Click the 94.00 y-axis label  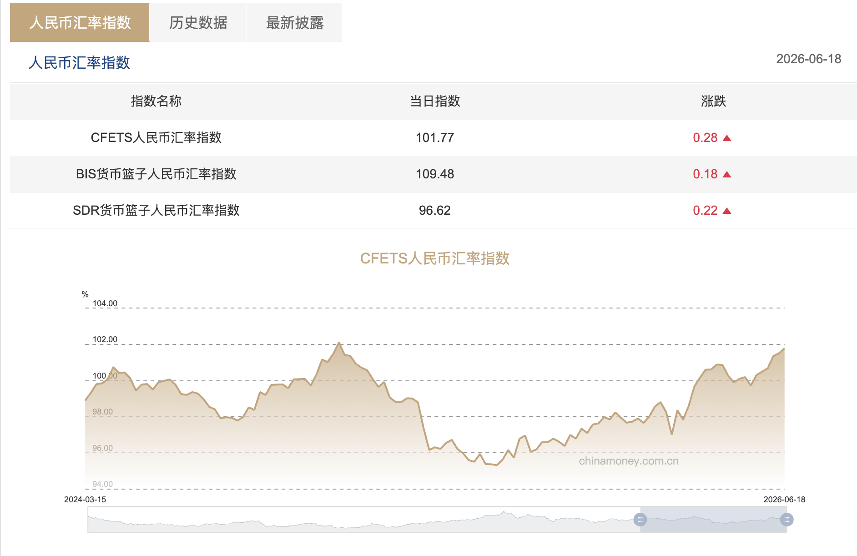(x=103, y=484)
